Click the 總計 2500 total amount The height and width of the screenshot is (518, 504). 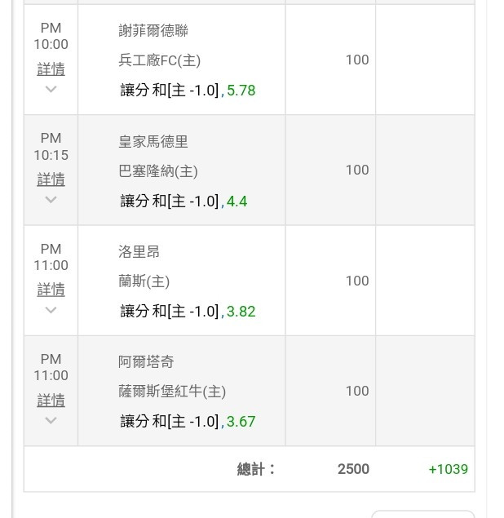pyautogui.click(x=353, y=469)
